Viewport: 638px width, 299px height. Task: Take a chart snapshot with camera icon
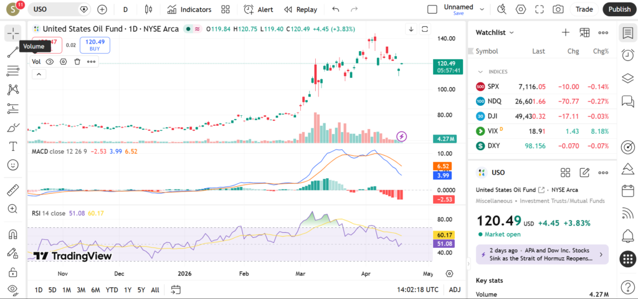tap(558, 9)
